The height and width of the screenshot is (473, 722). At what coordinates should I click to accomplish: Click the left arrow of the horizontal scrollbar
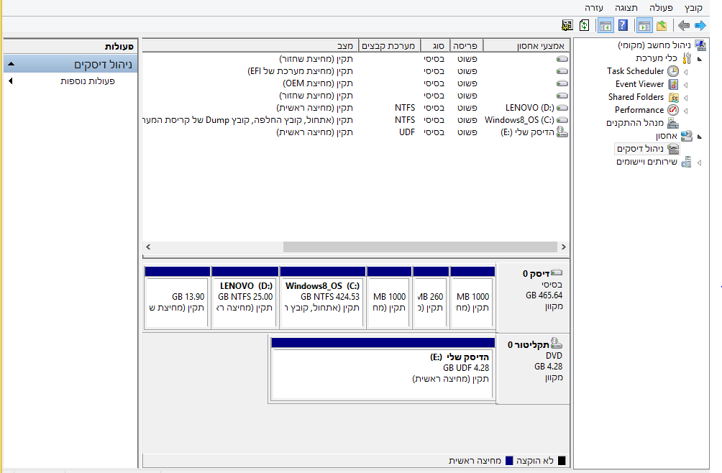click(148, 247)
